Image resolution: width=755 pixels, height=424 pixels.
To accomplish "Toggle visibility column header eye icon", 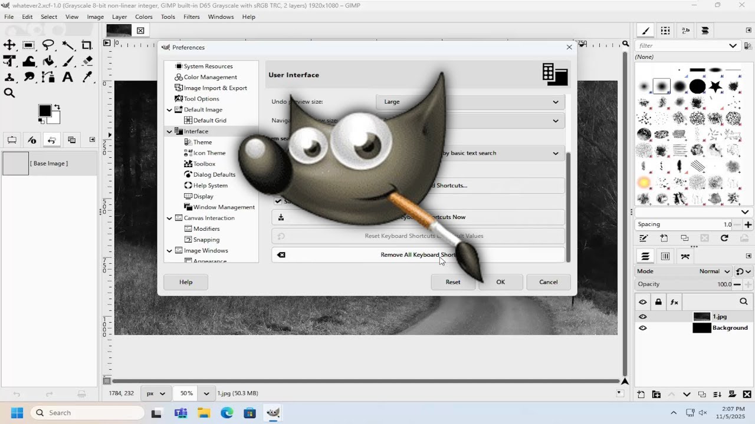I will 643,302.
